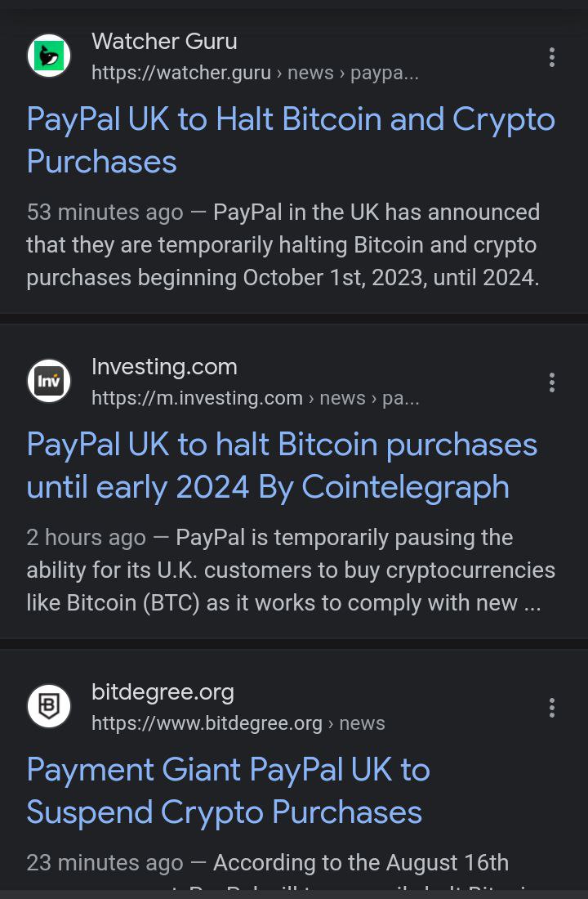
Task: Tap the Investing.com snippet about U.K. customers
Action: tap(291, 570)
